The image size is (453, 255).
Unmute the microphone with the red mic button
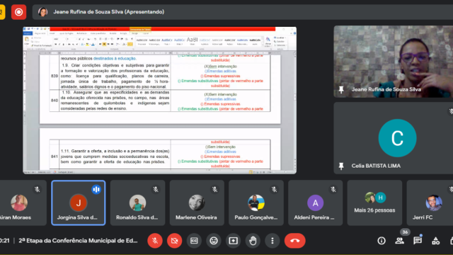tap(155, 241)
